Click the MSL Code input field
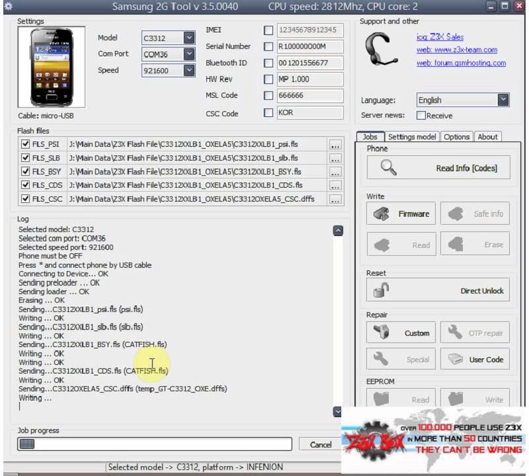The image size is (529, 476). (x=310, y=95)
